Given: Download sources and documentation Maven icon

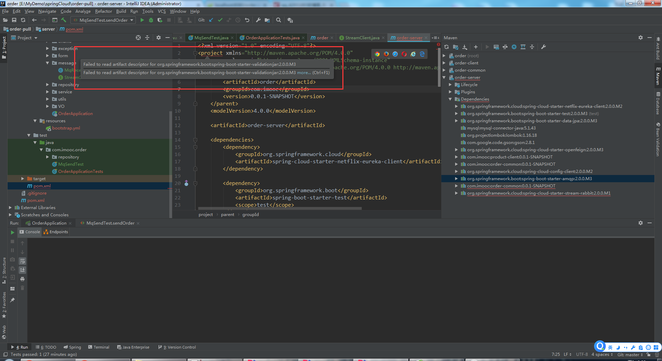Looking at the screenshot, I should click(x=464, y=47).
